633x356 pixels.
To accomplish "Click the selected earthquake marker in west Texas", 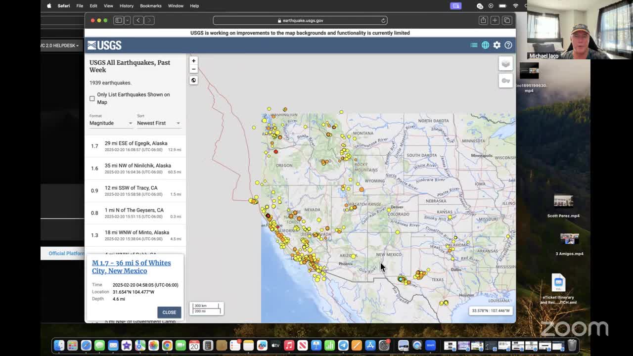I will click(x=401, y=279).
